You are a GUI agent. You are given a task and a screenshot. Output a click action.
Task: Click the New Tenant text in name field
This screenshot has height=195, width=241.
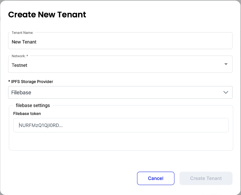24,42
